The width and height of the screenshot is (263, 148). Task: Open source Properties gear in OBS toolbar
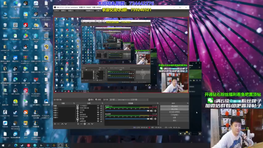(x=91, y=100)
